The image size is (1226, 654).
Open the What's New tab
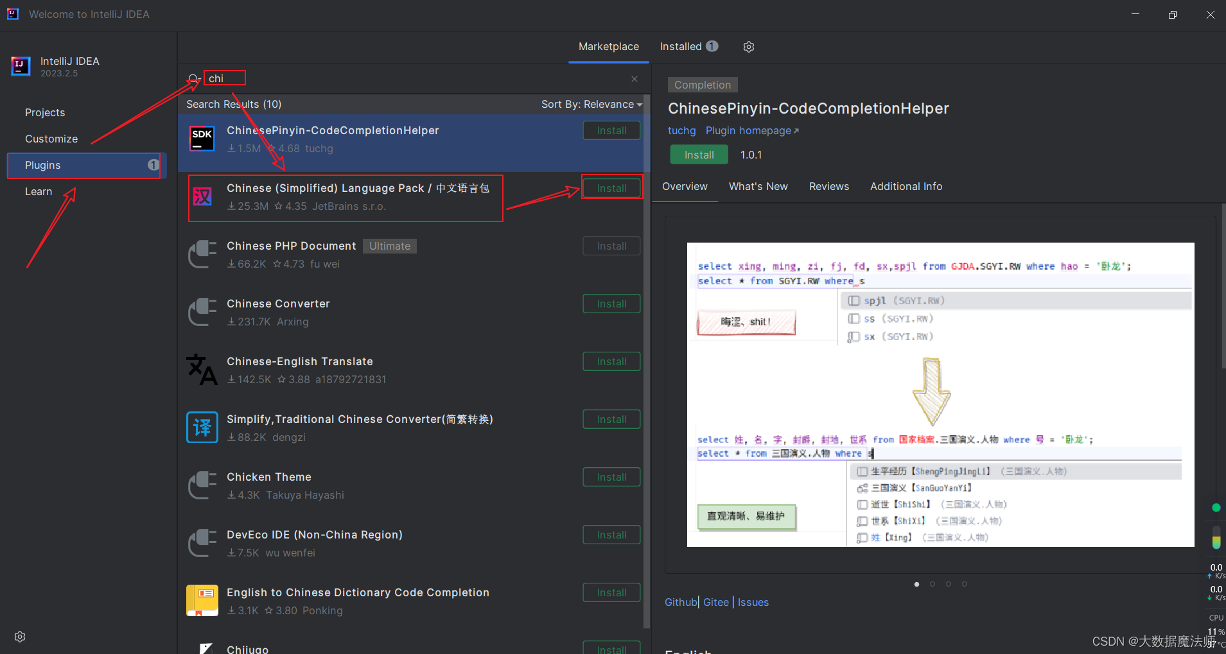coord(758,187)
